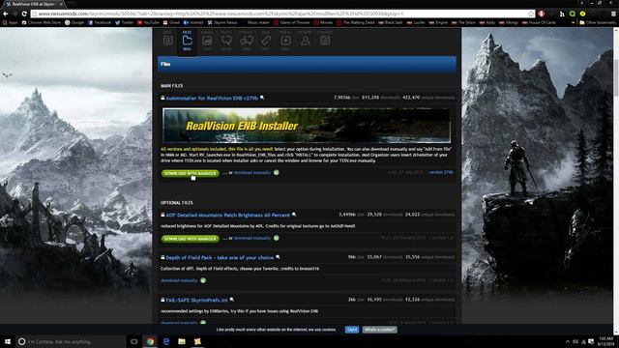Image resolution: width=619 pixels, height=348 pixels.
Task: Open the Tags tab icon
Action: (x=266, y=41)
